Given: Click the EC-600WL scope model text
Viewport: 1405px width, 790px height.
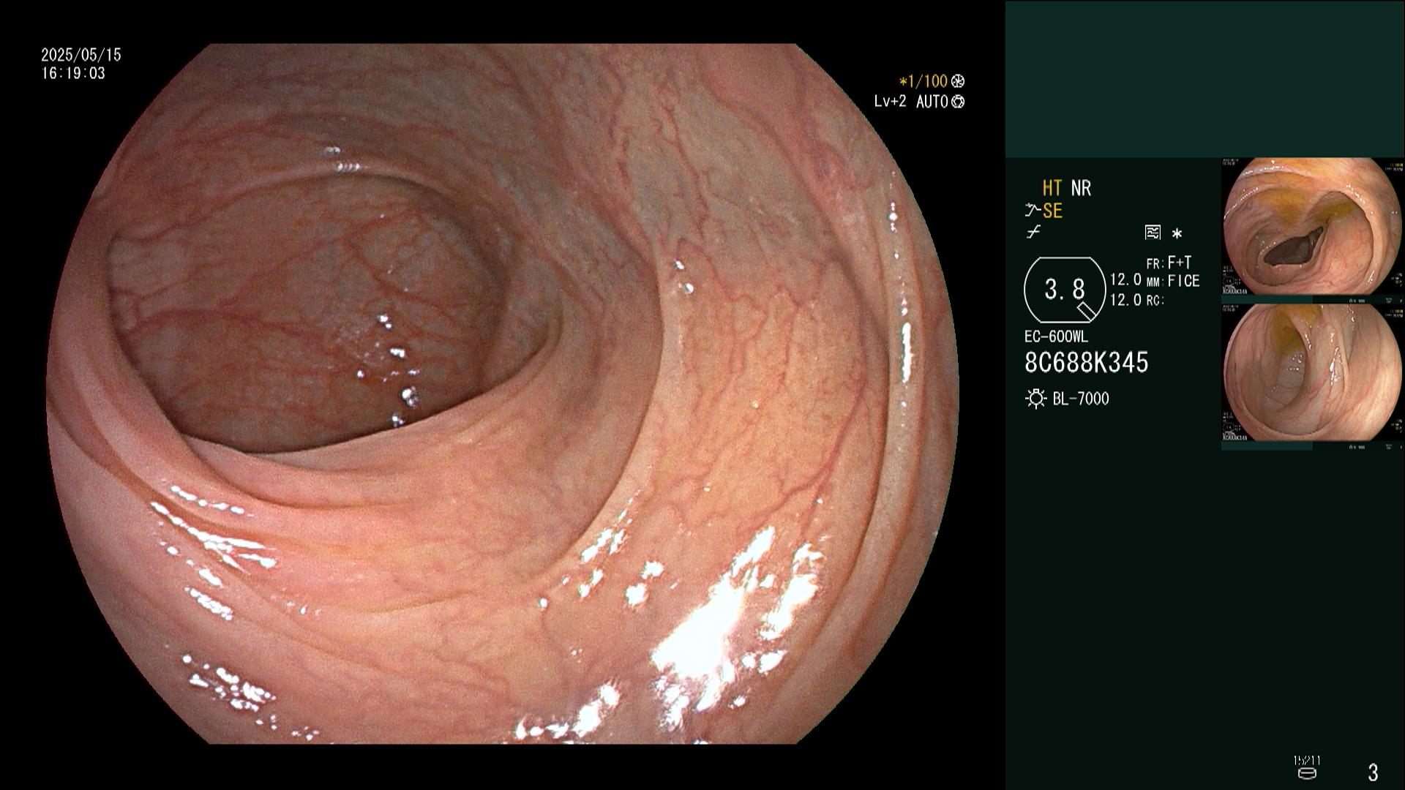Looking at the screenshot, I should pos(1056,337).
